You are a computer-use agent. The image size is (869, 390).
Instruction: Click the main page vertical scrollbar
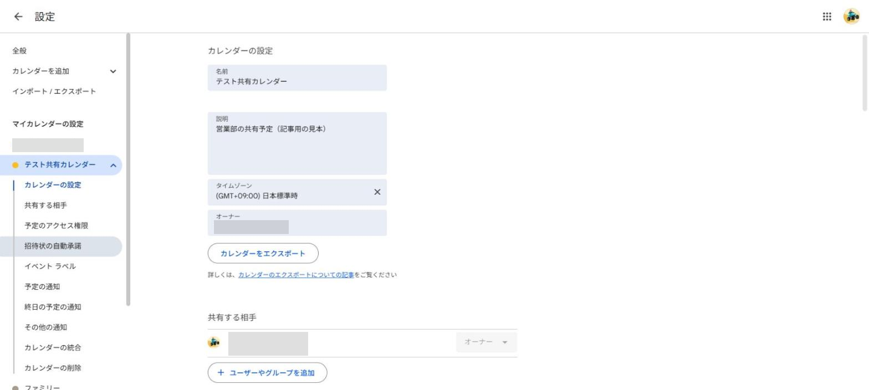click(865, 72)
